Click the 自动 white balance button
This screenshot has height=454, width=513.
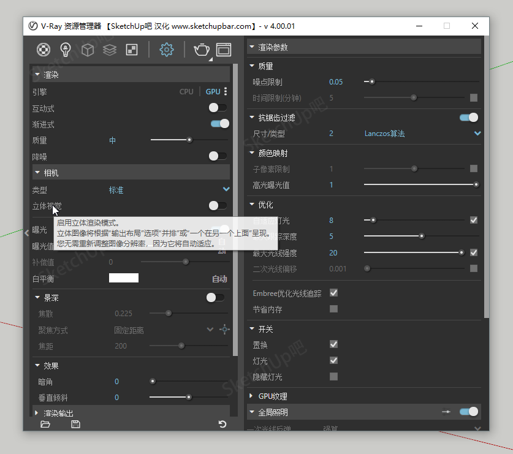[219, 279]
